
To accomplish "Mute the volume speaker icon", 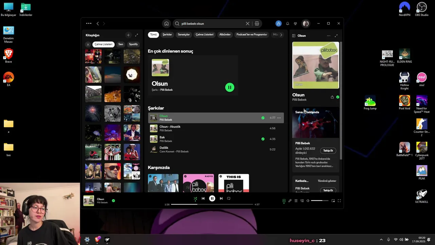I will pos(308,201).
